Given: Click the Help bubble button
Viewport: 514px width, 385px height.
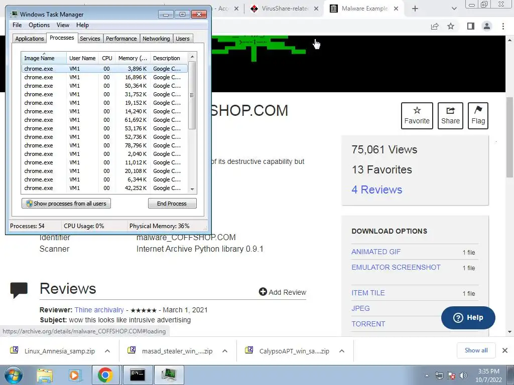Looking at the screenshot, I should (x=468, y=317).
